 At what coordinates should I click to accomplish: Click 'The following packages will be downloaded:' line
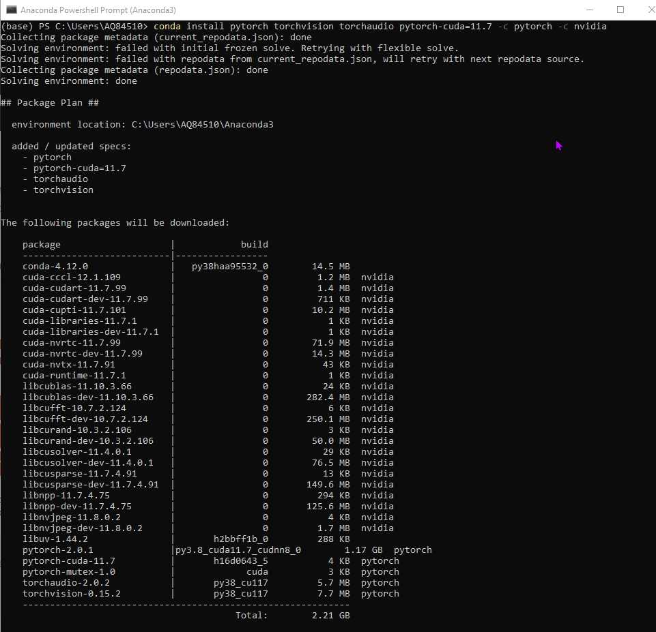click(x=115, y=223)
